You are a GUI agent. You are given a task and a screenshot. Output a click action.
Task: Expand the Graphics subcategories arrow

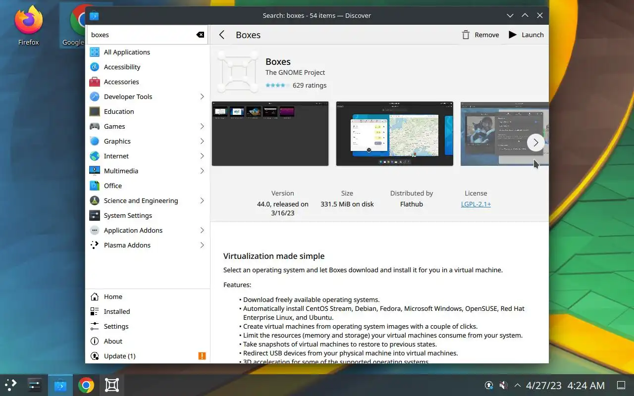(x=202, y=141)
